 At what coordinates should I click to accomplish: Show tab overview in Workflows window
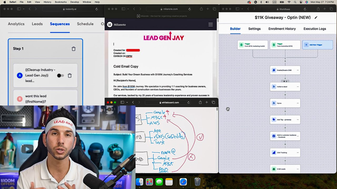pos(331,9)
